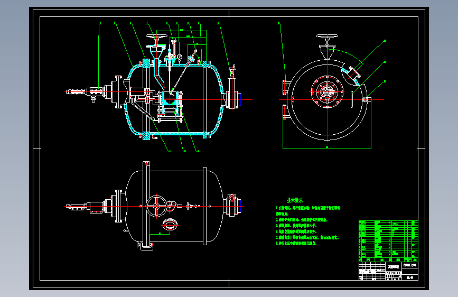Screen dimensions: 458x297
Task: Select the diagonal dip rod inside the tank
Action: [x=183, y=71]
